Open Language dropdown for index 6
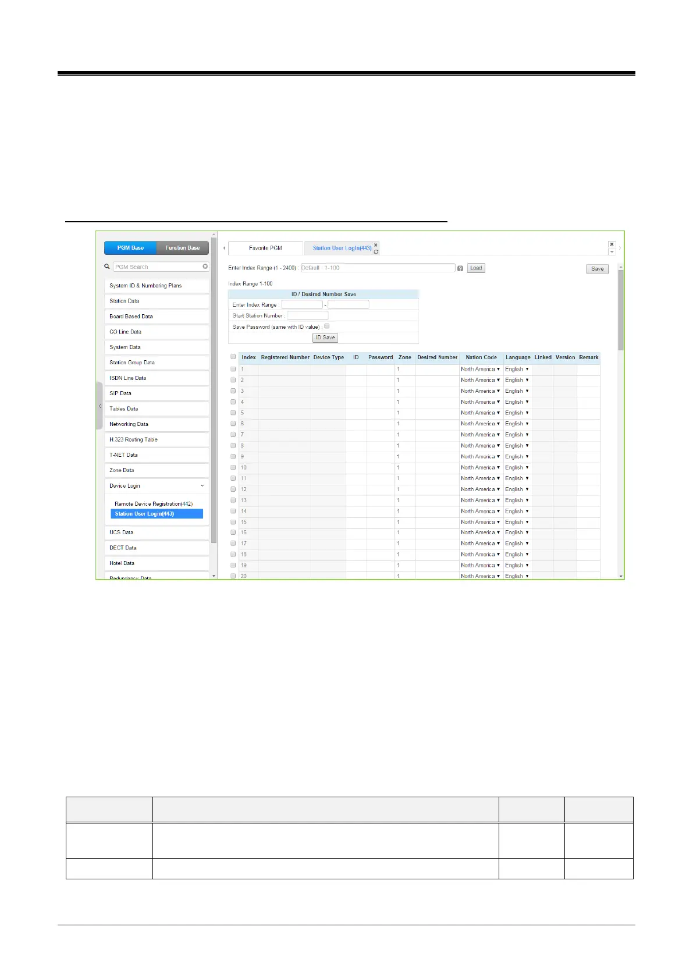Viewport: 693px width, 980px height. point(517,424)
